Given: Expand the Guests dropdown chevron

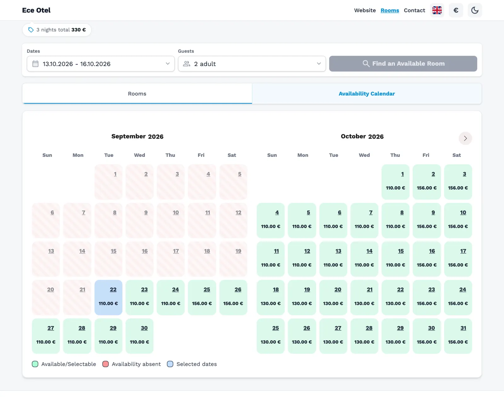Looking at the screenshot, I should [x=319, y=64].
